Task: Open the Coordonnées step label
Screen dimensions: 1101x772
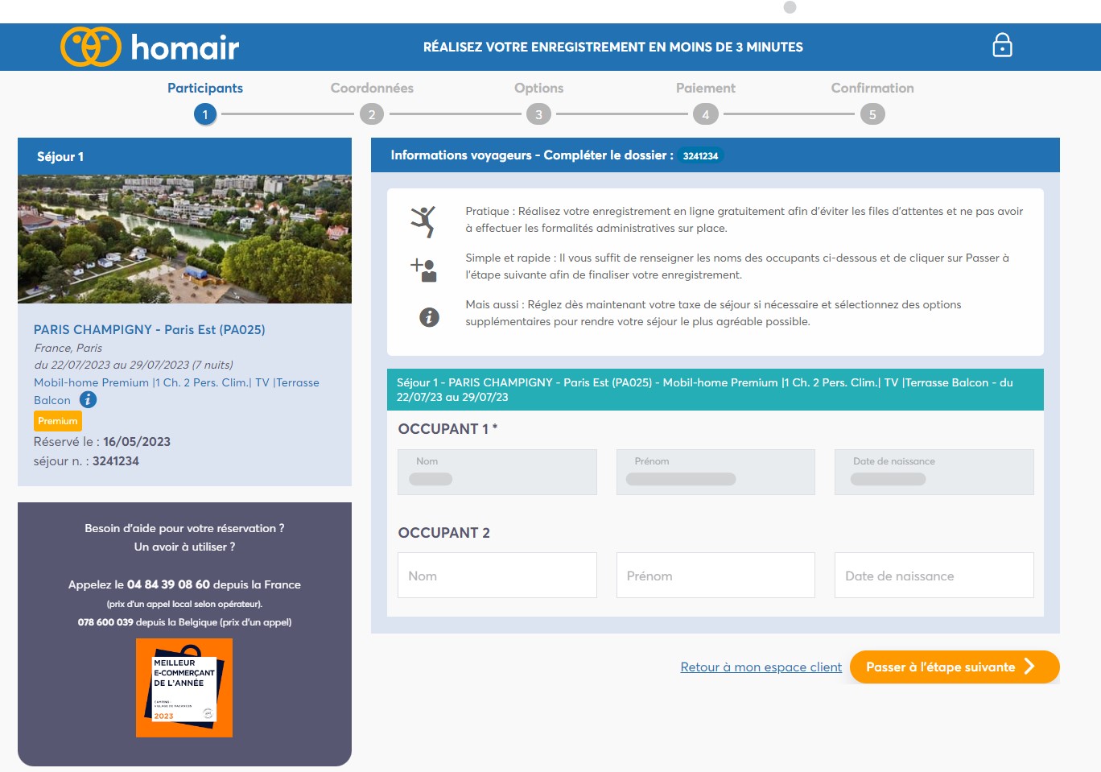Action: [x=372, y=89]
